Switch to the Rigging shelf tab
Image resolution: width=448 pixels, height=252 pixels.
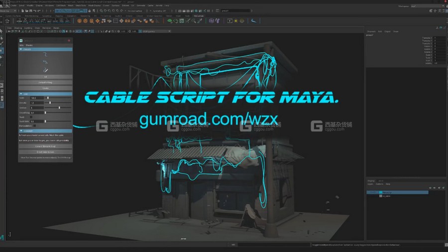pyautogui.click(x=59, y=16)
